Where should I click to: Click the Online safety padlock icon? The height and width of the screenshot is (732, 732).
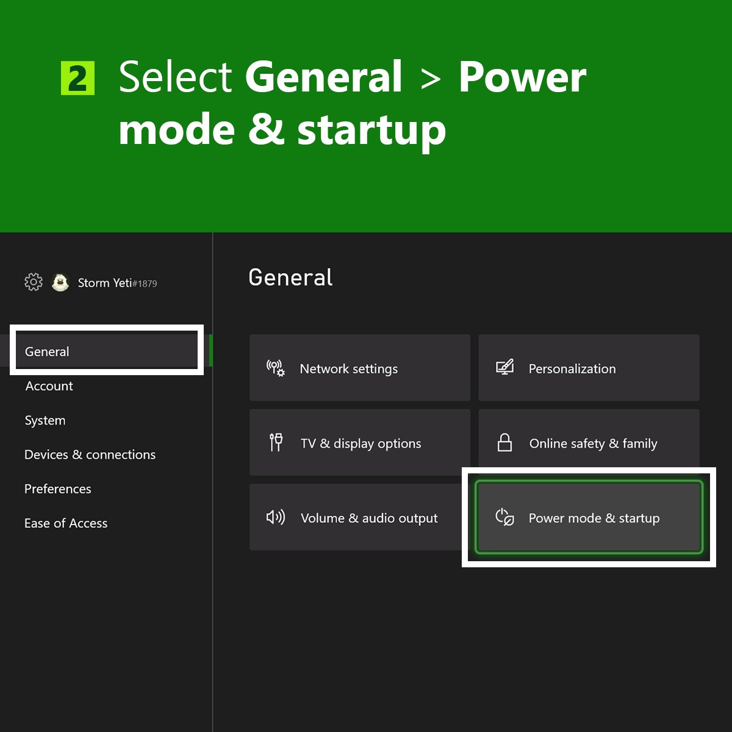pos(504,442)
